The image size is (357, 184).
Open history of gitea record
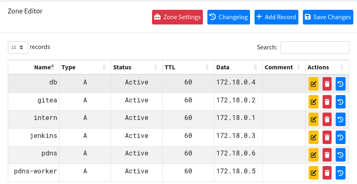click(x=340, y=102)
